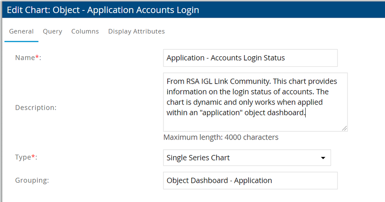Screen dimensions: 385x202
Task: Click the Name input field
Action: (x=250, y=58)
